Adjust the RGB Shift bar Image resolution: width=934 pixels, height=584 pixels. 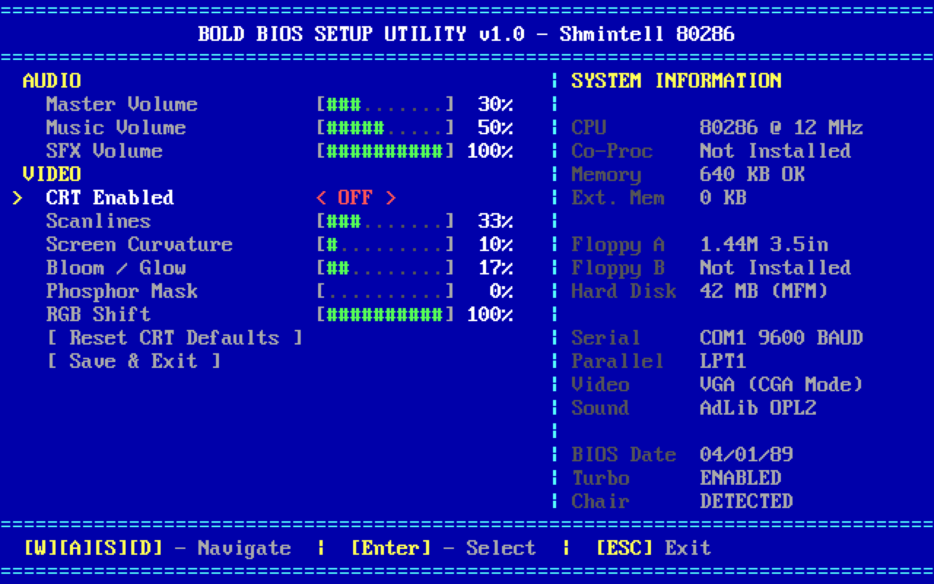(385, 315)
